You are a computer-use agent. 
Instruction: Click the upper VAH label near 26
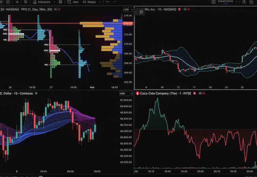(x=5, y=30)
